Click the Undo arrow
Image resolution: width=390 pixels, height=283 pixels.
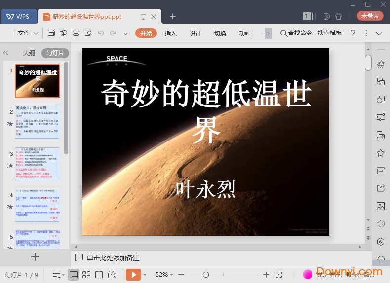click(101, 33)
